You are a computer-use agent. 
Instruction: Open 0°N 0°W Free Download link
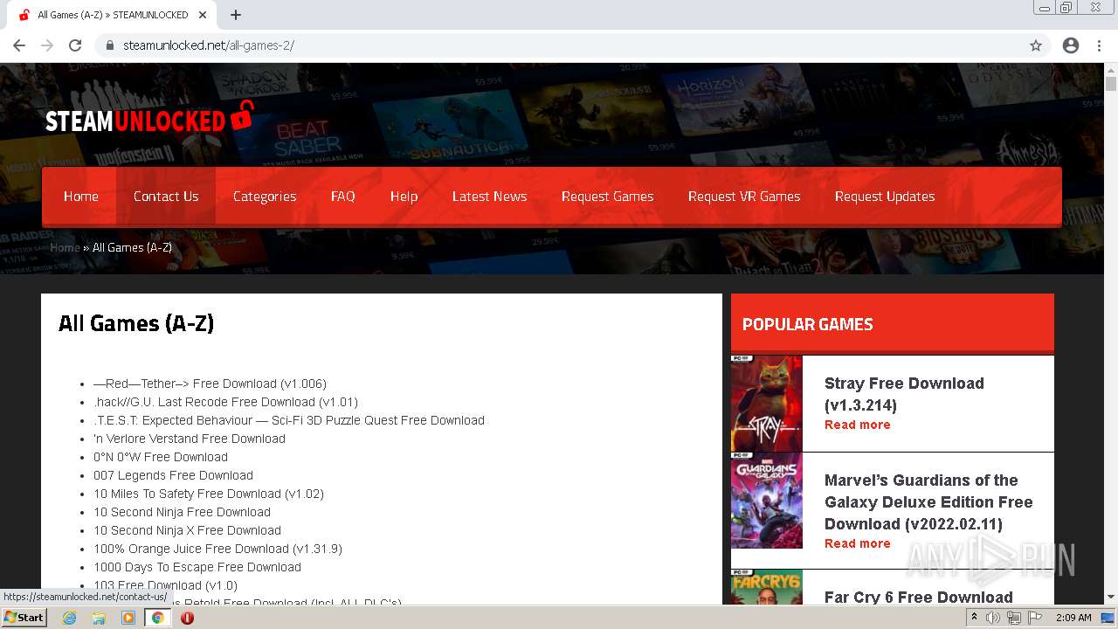(161, 457)
